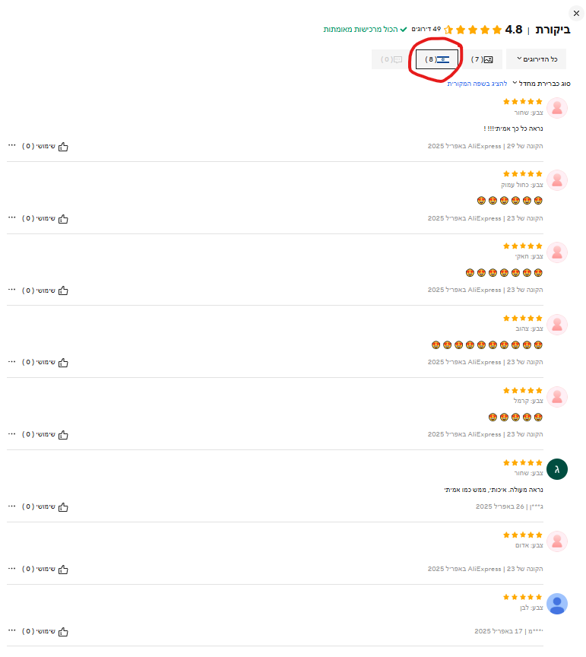Toggle the Israel flag local reviews filter (8)
586x657 pixels.
click(437, 59)
